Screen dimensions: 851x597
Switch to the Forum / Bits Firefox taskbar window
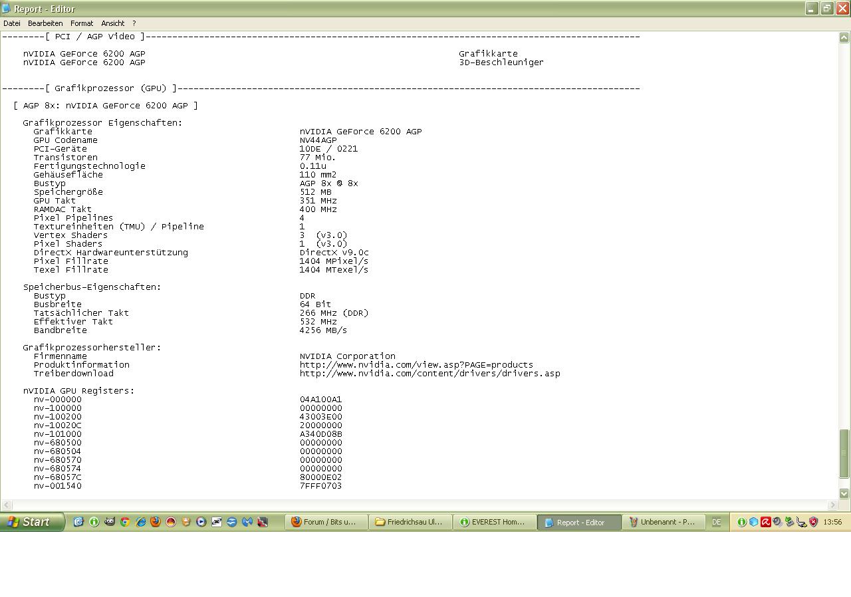click(328, 522)
